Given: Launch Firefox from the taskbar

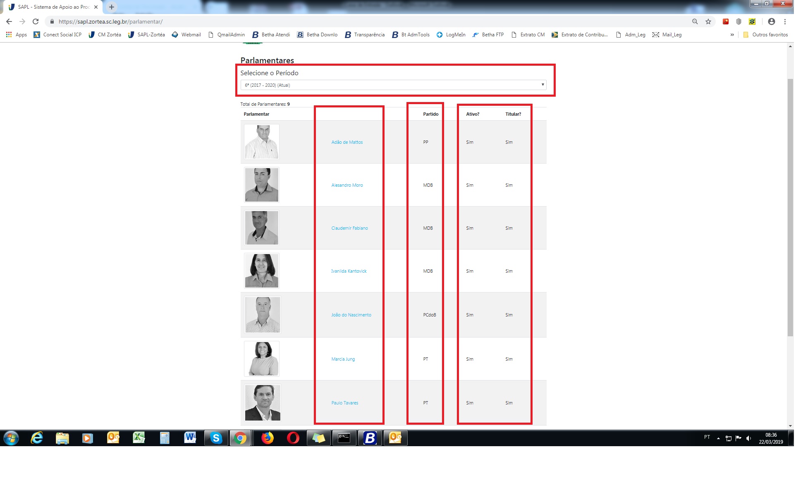Looking at the screenshot, I should [268, 438].
